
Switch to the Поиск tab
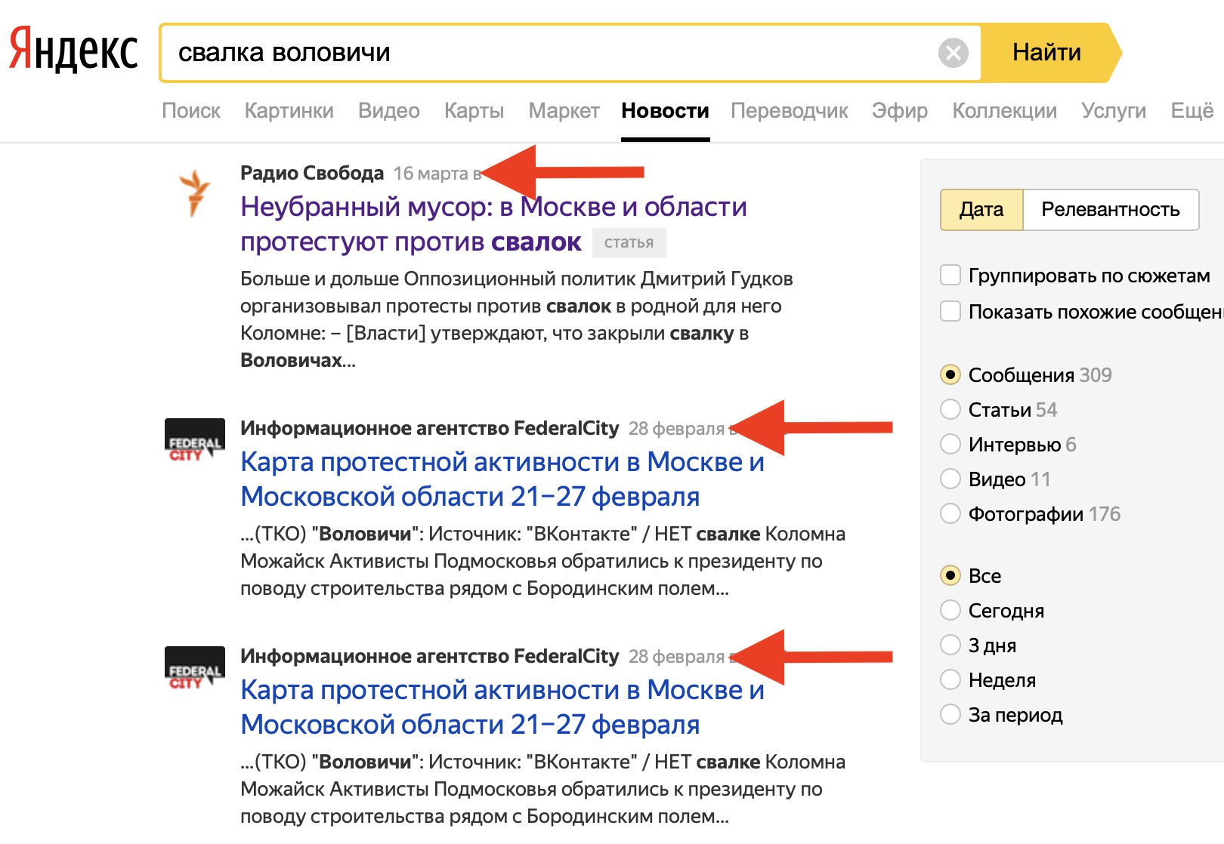(x=191, y=111)
